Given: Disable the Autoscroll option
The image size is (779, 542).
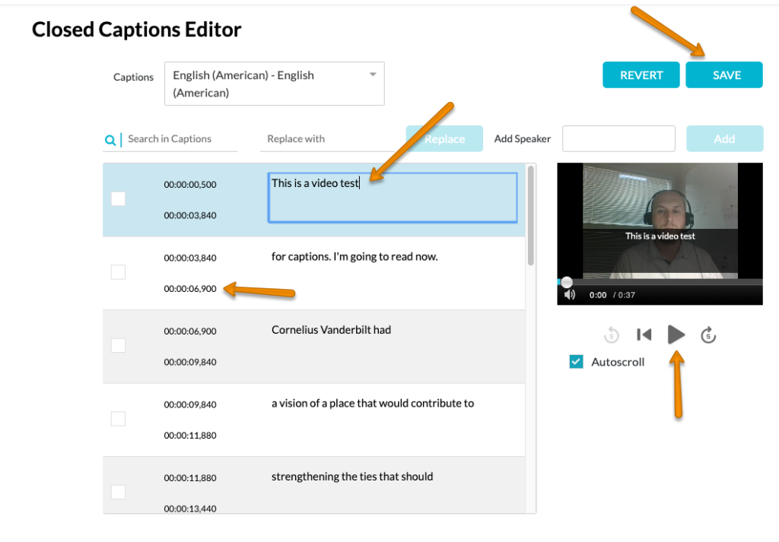Looking at the screenshot, I should click(x=576, y=362).
